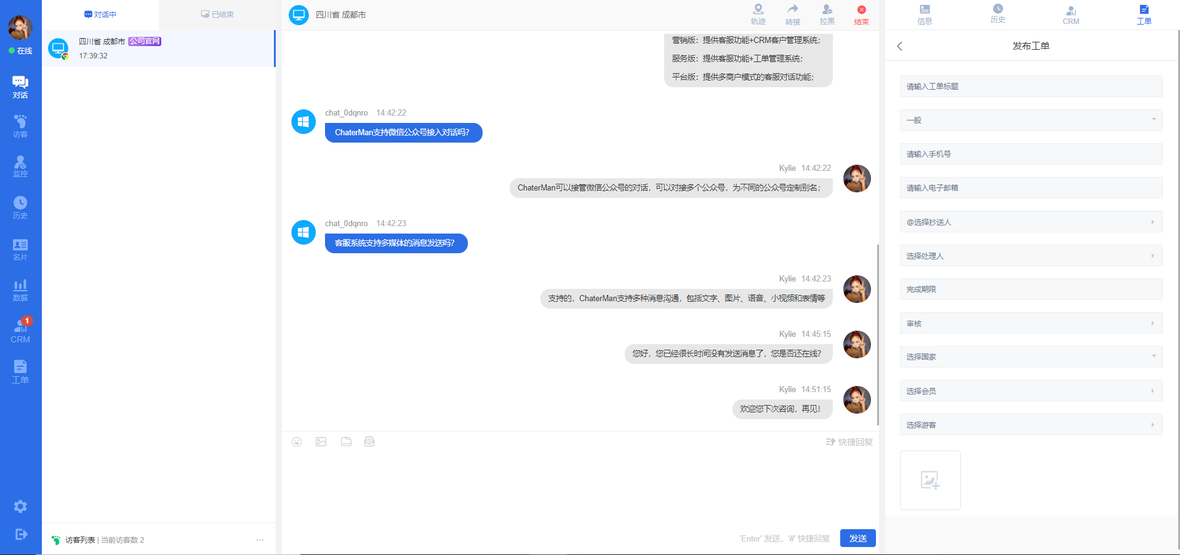Click the send file folder icon
Viewport: 1180px width, 555px height.
tap(346, 442)
